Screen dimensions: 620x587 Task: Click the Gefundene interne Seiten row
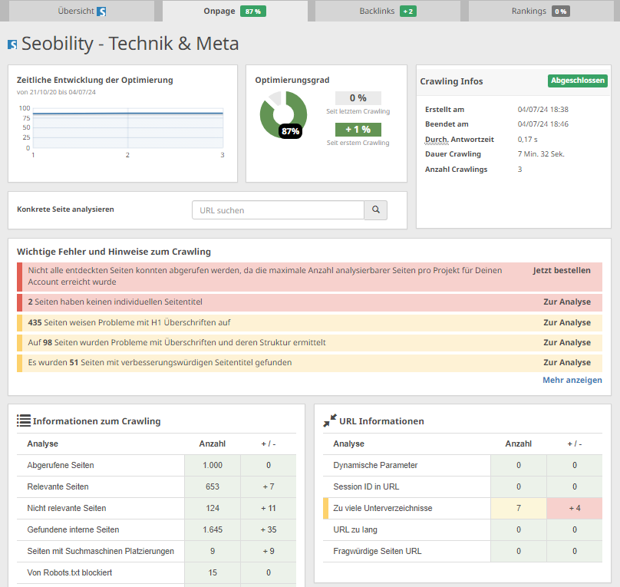pos(157,529)
